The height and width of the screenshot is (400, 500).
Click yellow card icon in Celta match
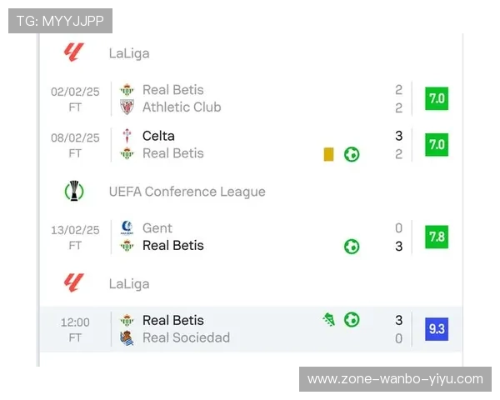click(x=328, y=154)
